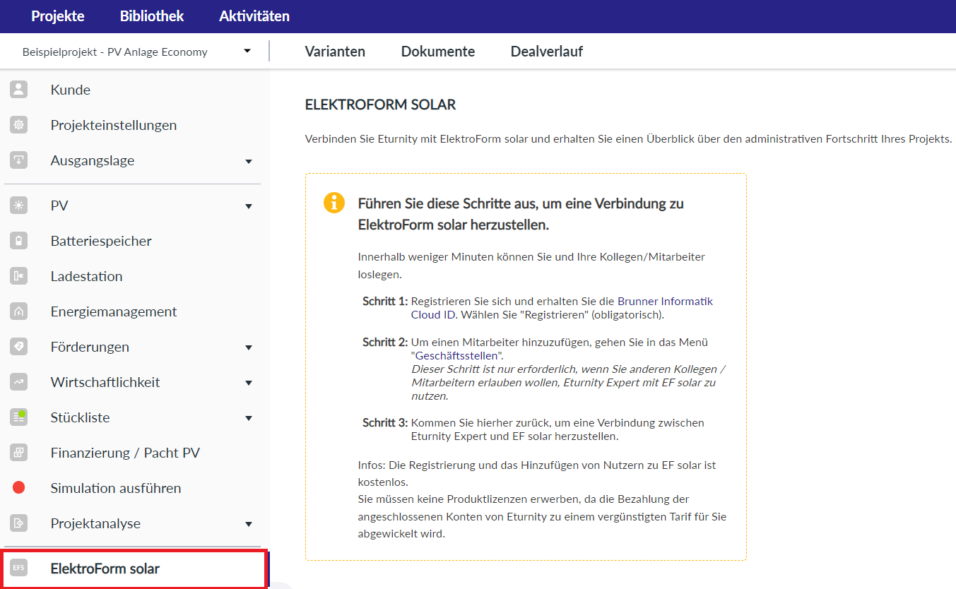Expand the Ausgangslage section arrow
The width and height of the screenshot is (956, 589).
click(x=248, y=161)
